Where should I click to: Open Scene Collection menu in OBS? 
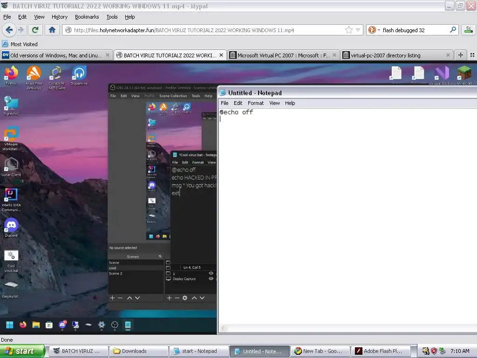coord(173,96)
